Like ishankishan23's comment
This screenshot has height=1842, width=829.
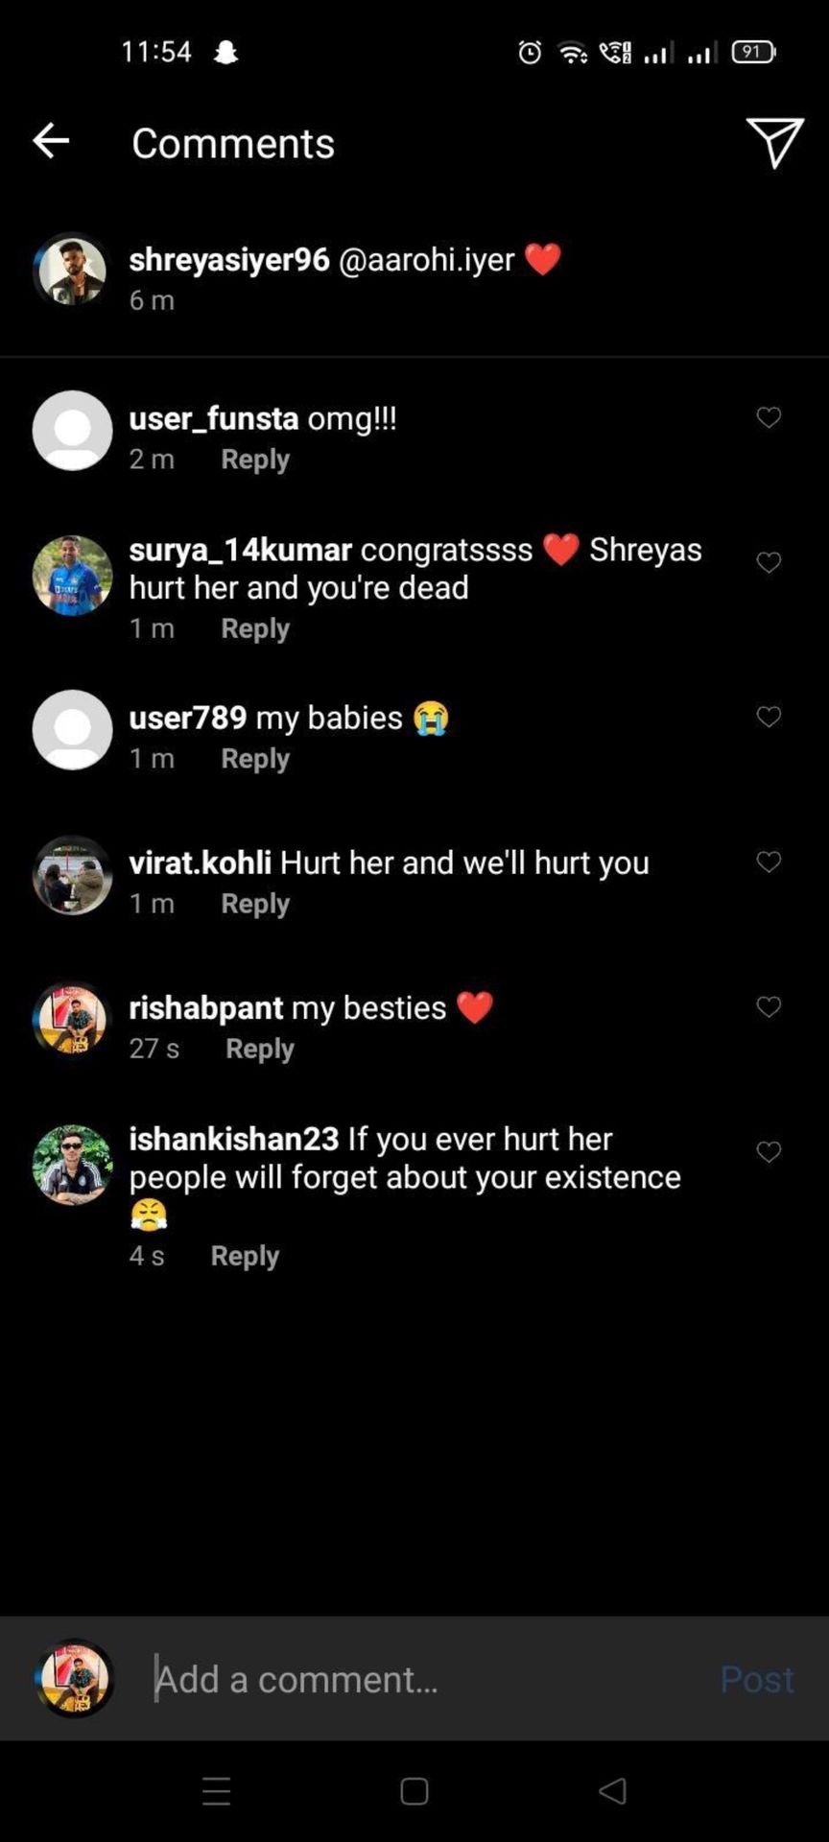coord(769,1151)
